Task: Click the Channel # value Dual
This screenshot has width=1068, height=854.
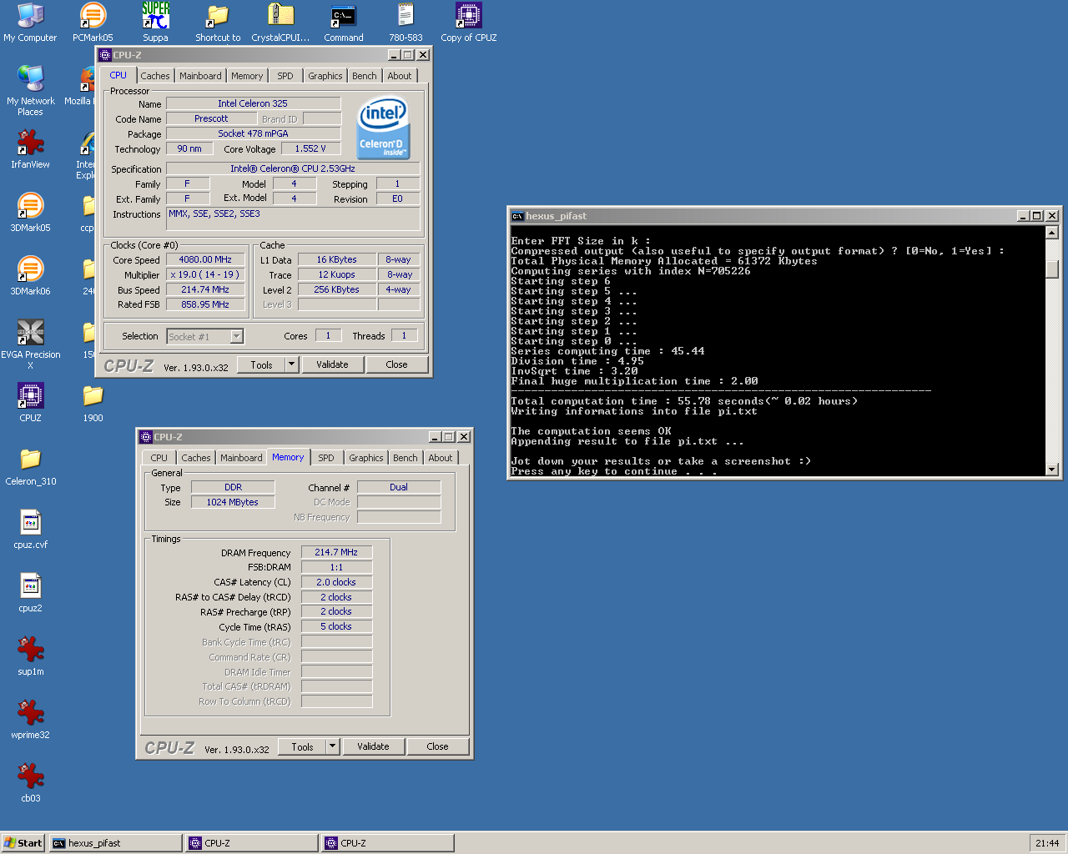Action: 399,487
